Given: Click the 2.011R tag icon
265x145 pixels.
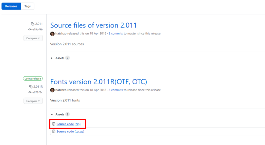Looking at the screenshot, I should pyautogui.click(x=31, y=87).
